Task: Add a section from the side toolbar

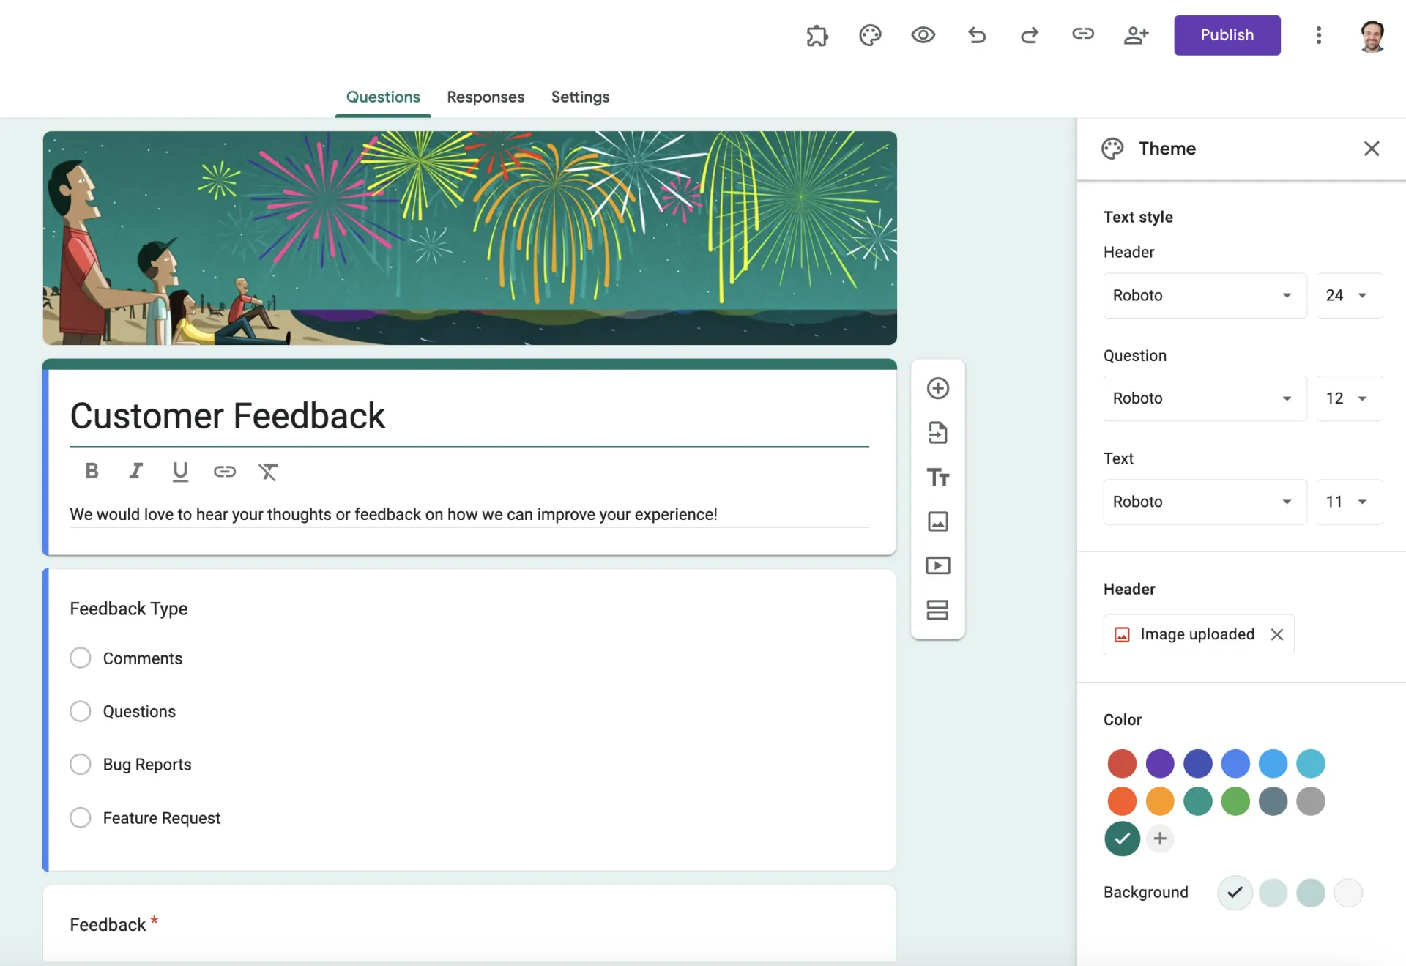Action: tap(938, 610)
